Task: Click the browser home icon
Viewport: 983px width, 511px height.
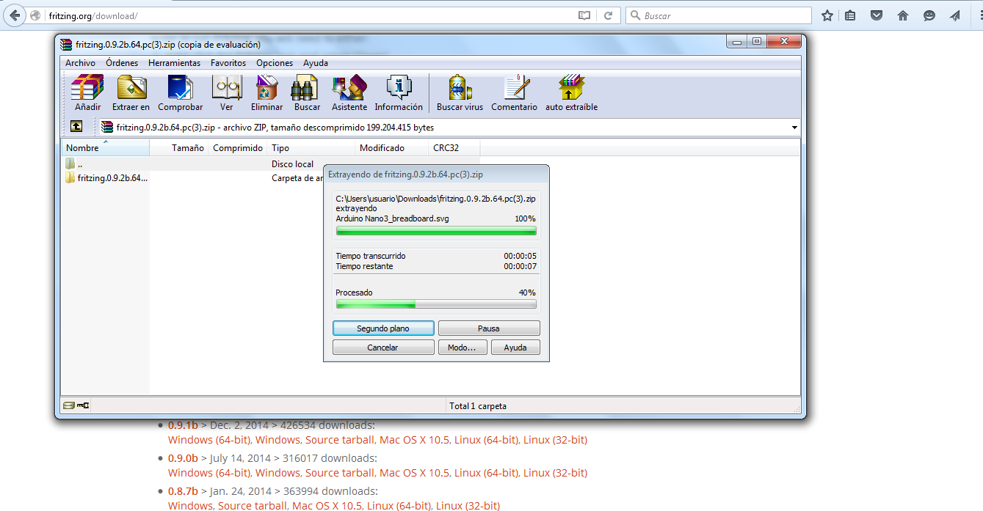Action: (x=903, y=15)
